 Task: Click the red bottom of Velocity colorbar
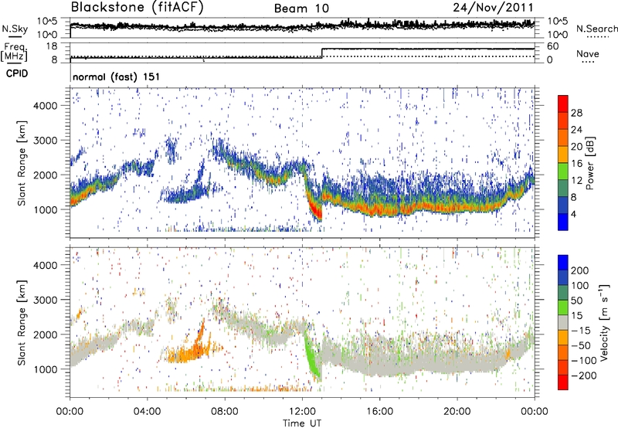pos(563,382)
